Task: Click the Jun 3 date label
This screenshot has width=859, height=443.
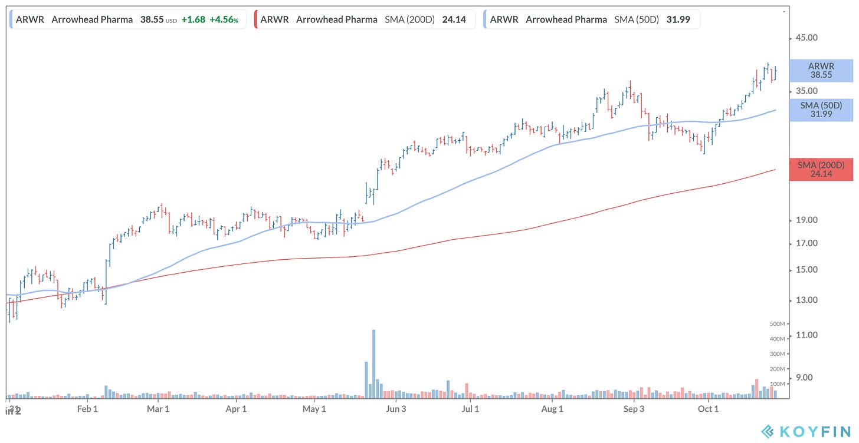Action: click(x=396, y=409)
